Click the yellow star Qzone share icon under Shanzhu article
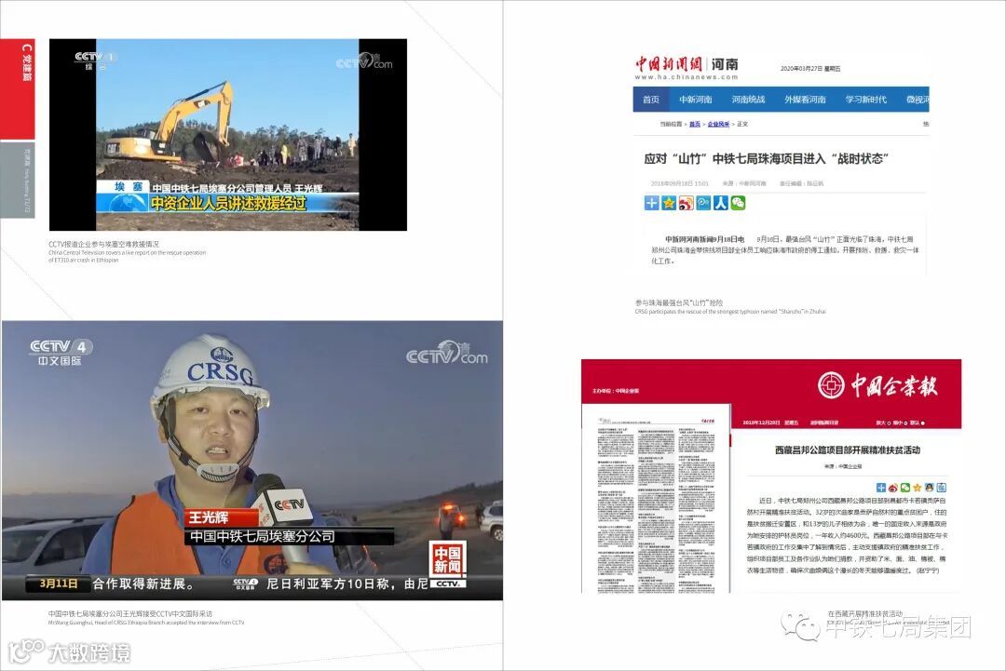Screen dimensions: 1006x671 click(669, 203)
